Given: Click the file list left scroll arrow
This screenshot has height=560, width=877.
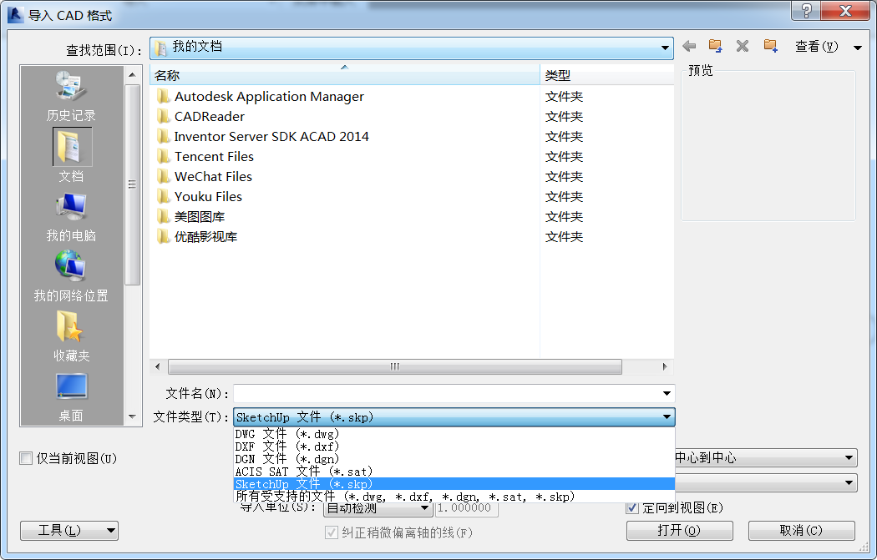Looking at the screenshot, I should [158, 366].
